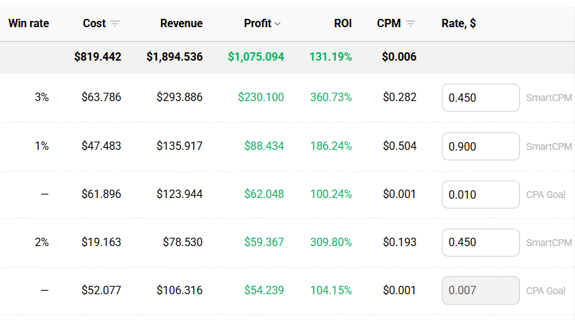Click the total cost $819.442
Viewport: 575px width, 320px height.
click(98, 57)
